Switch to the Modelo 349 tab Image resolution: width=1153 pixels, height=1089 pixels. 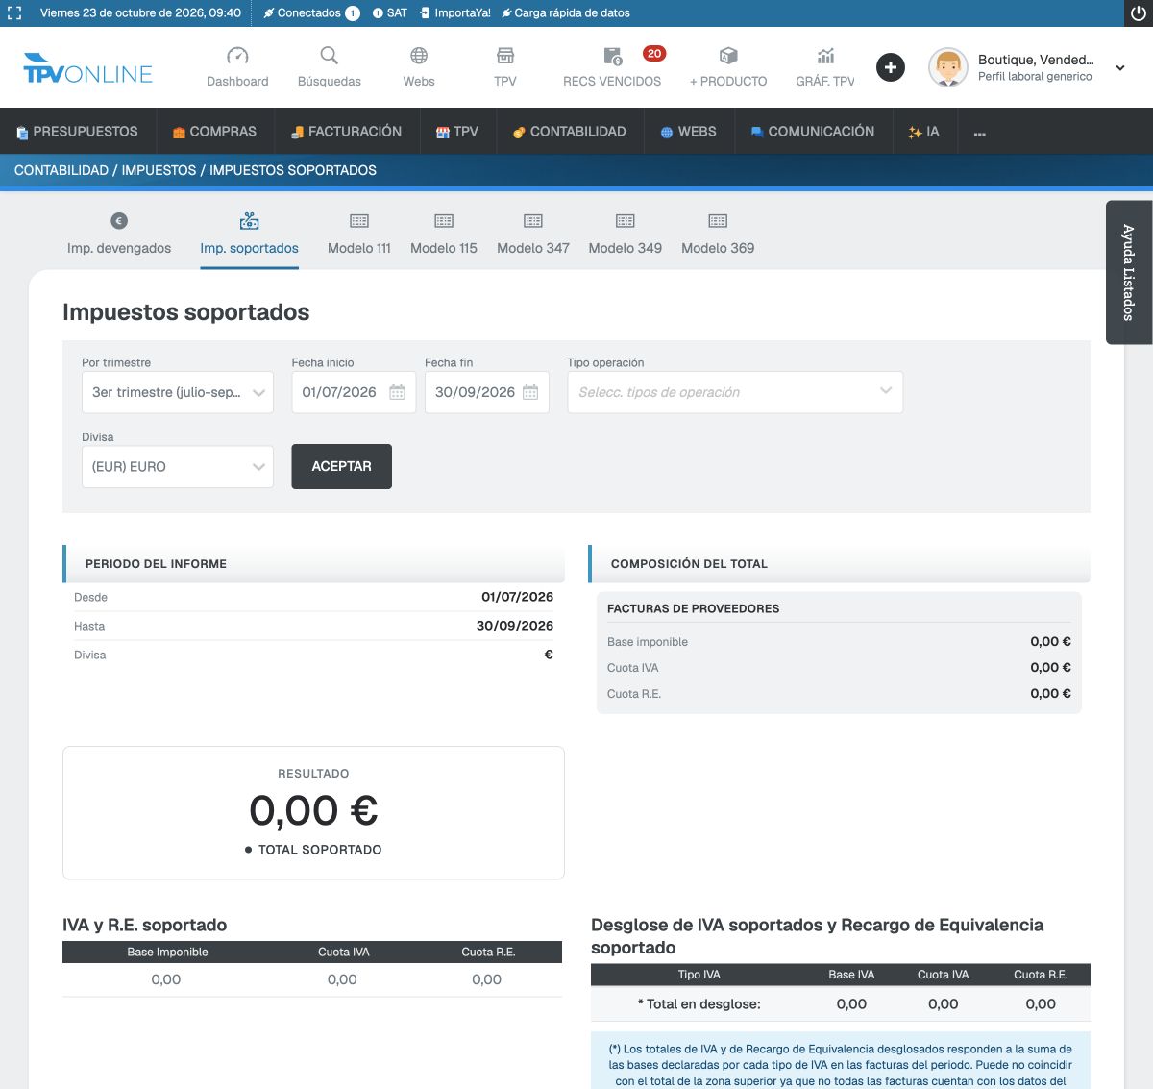pyautogui.click(x=626, y=234)
